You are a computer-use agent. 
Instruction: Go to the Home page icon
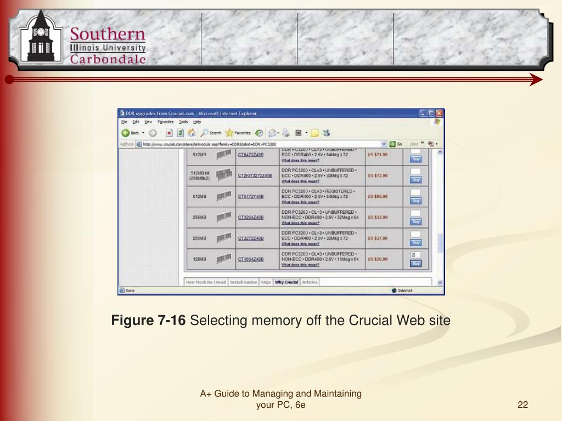pyautogui.click(x=192, y=133)
